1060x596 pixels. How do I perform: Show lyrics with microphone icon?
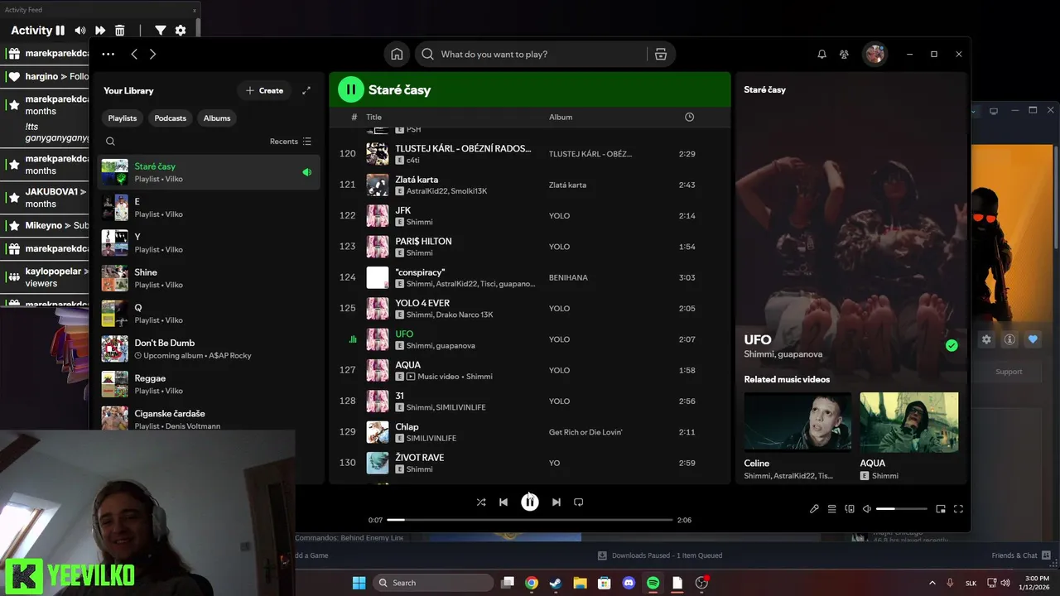(814, 509)
